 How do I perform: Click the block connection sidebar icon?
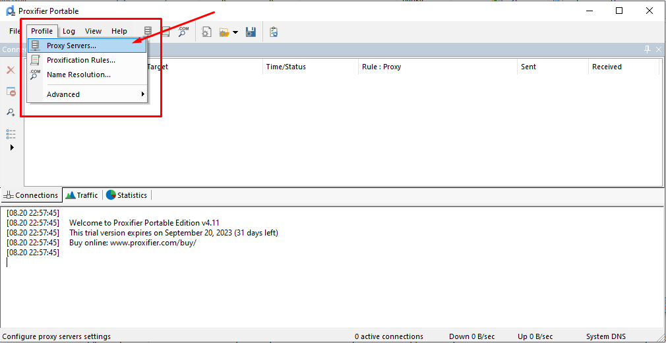11,92
